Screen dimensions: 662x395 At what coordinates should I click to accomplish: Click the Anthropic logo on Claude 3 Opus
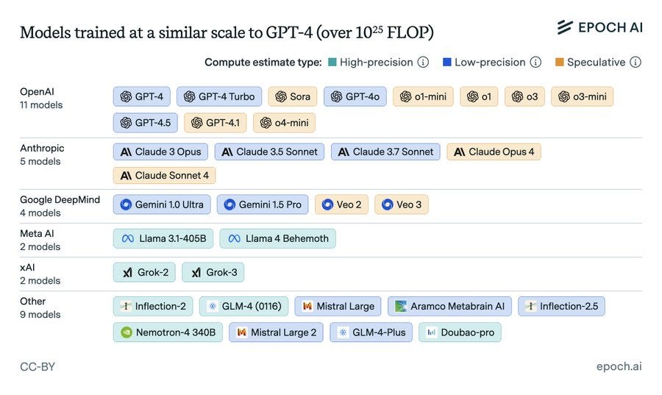click(x=126, y=152)
